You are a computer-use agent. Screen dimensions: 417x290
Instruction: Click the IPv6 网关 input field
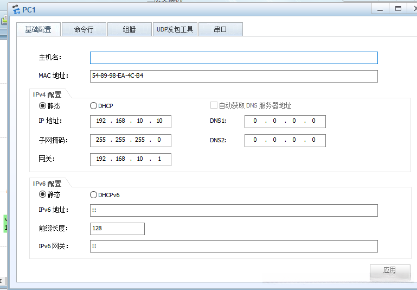tap(234, 247)
